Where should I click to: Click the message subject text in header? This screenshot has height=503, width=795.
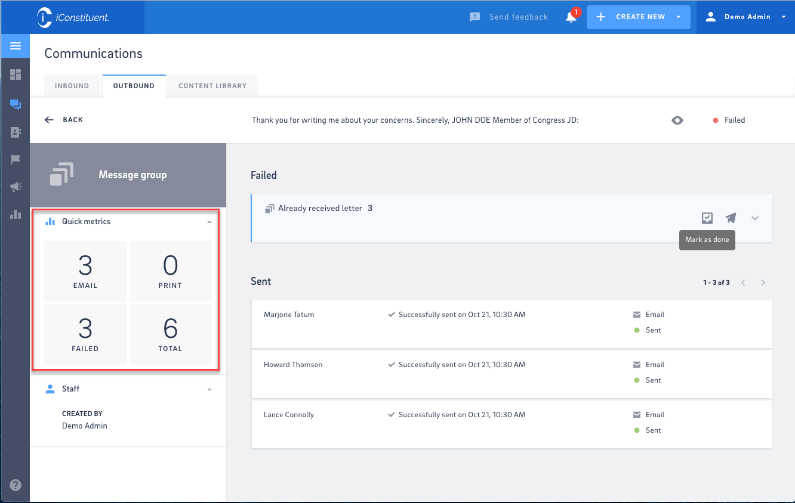(415, 120)
